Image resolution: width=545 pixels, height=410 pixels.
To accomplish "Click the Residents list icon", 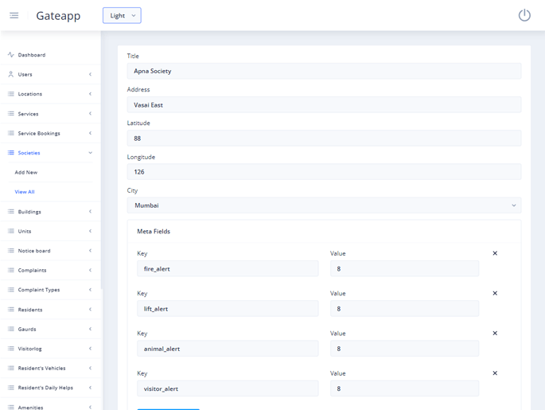I will 11,309.
